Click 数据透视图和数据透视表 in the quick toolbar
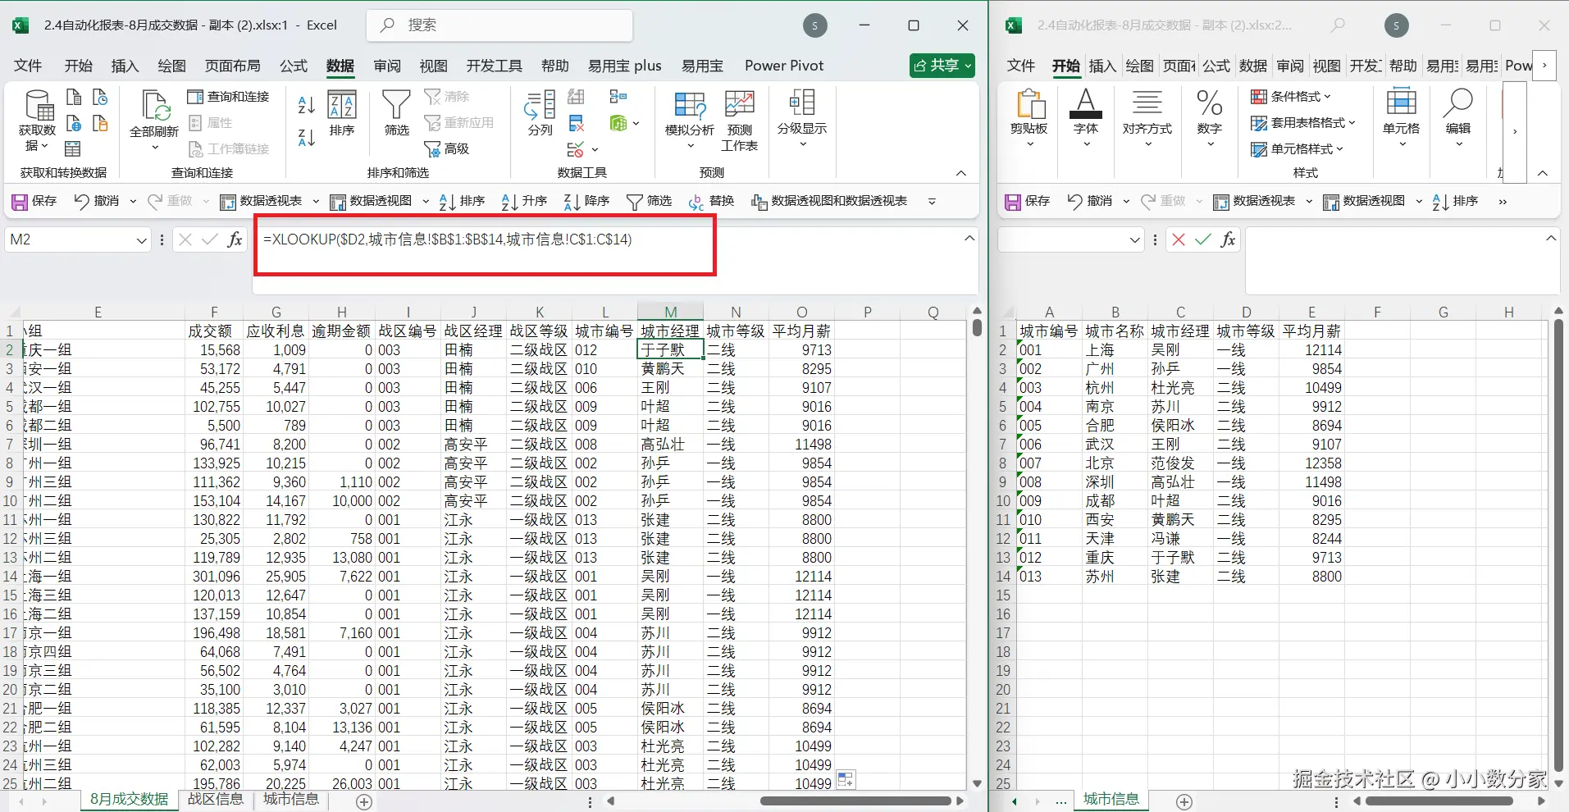 pos(829,201)
